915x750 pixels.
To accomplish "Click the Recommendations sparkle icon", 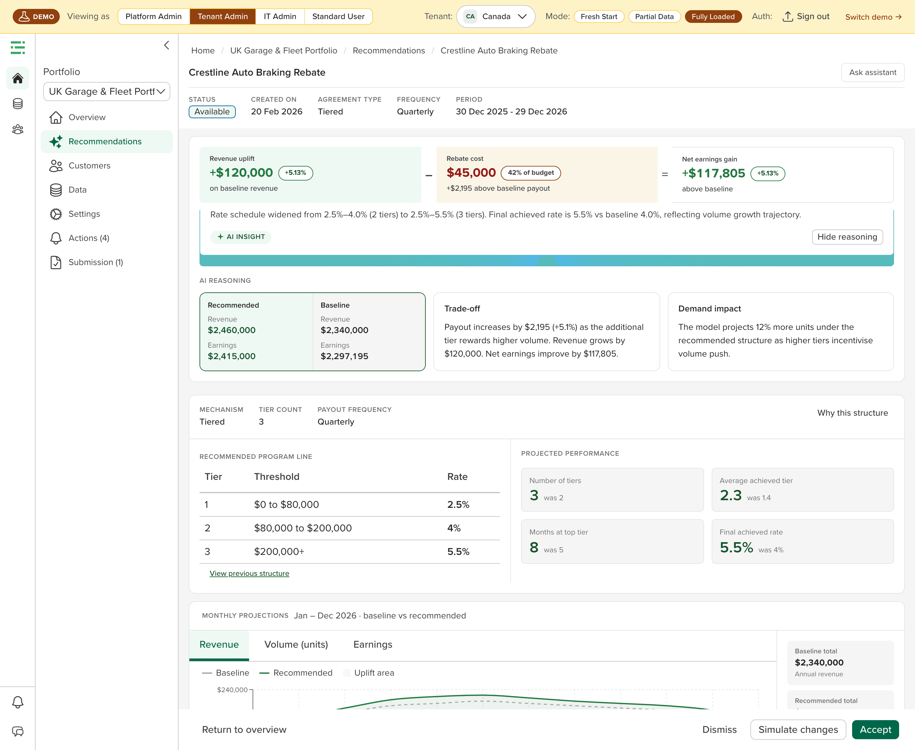I will [x=56, y=141].
